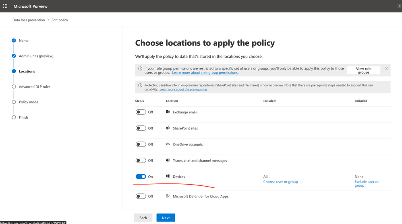Screen dimensions: 402x224
Task: Click Teams chat and channel messages label
Action: 200,160
